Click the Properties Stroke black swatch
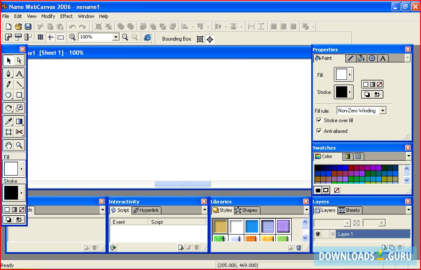This screenshot has height=270, width=421. coord(341,92)
